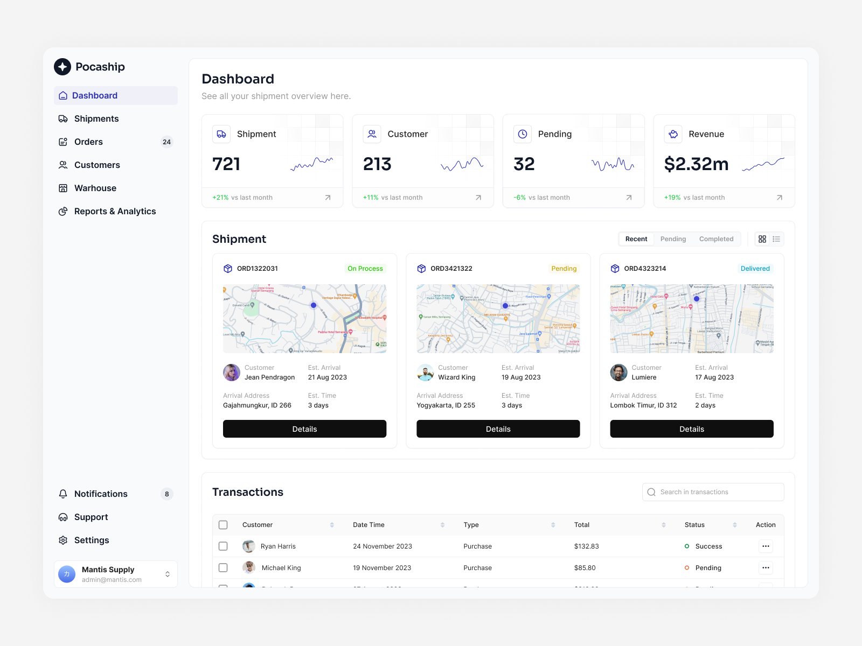
Task: Click the Warhouse sidebar icon
Action: click(x=64, y=188)
